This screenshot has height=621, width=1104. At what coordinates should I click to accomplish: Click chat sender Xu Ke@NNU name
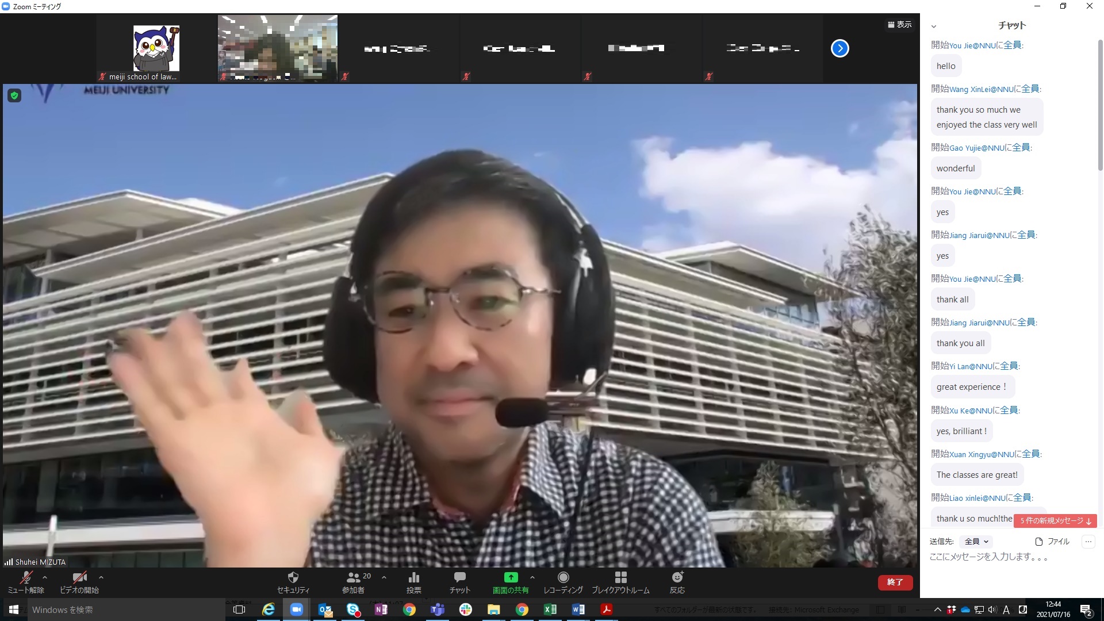[971, 411]
